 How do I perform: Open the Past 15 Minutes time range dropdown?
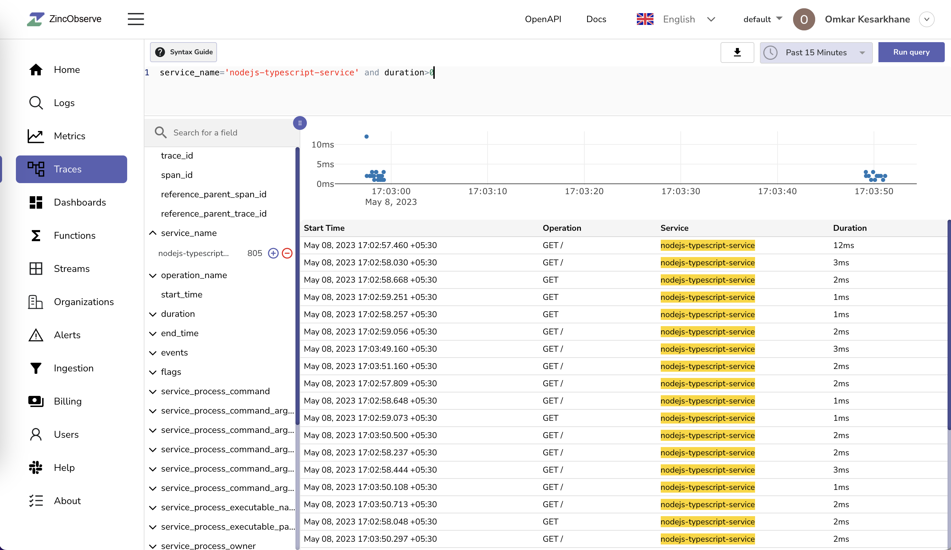(816, 53)
